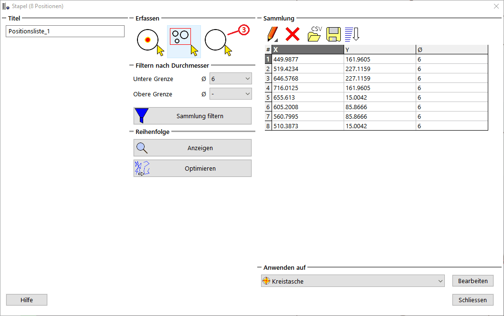Viewport: 504px width, 316px height.
Task: Delete entry with the red X icon
Action: pos(292,34)
